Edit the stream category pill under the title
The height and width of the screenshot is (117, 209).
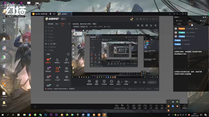pyautogui.click(x=80, y=27)
